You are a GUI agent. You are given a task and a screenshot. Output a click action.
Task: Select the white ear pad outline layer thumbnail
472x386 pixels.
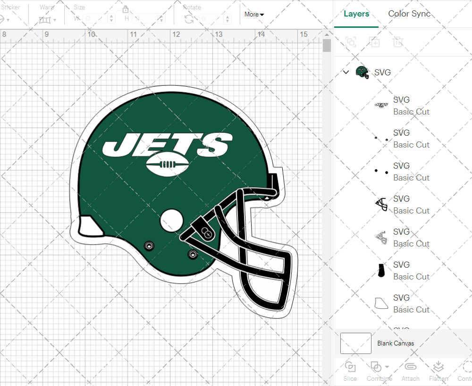[381, 304]
